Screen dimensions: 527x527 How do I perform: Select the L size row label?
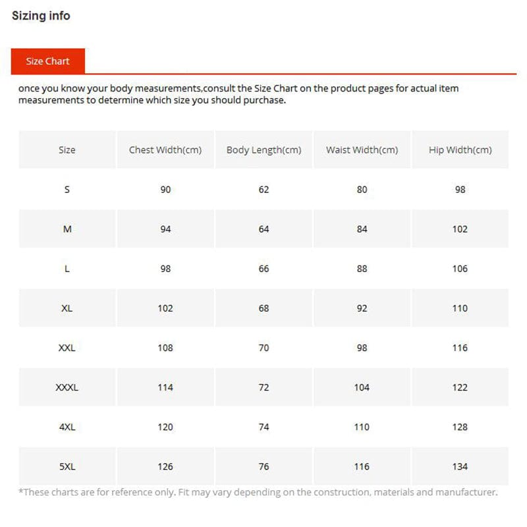click(x=67, y=268)
